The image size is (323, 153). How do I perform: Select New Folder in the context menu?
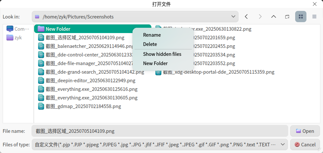155,63
